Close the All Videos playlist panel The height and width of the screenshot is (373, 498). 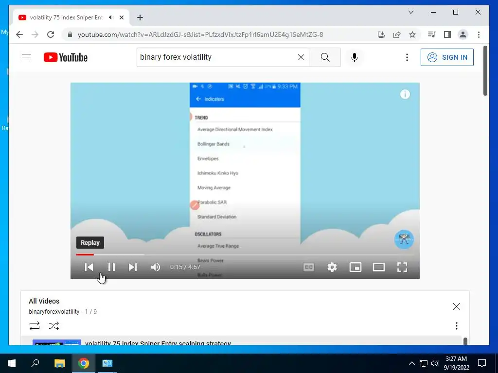pos(456,306)
